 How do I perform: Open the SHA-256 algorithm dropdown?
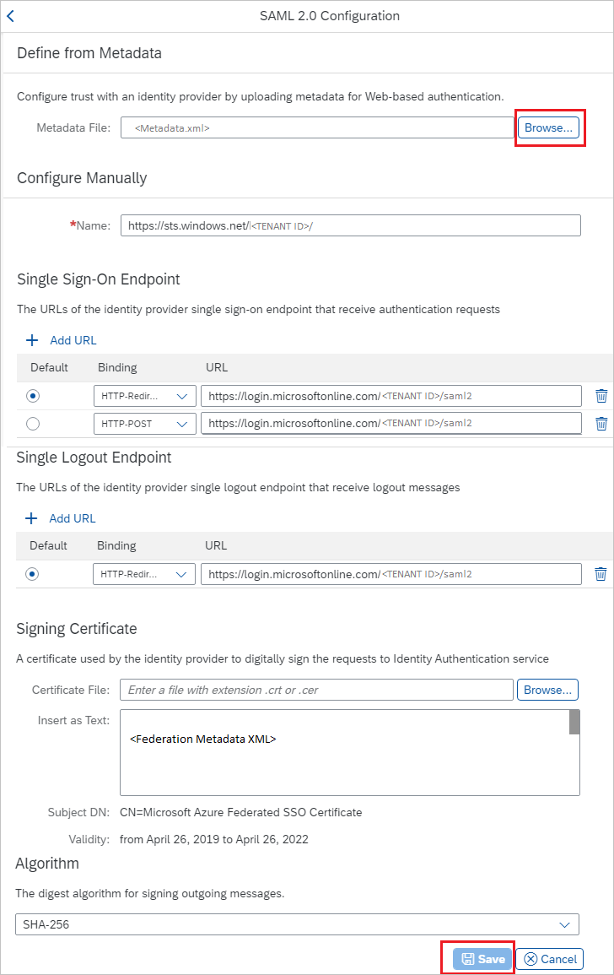click(565, 924)
